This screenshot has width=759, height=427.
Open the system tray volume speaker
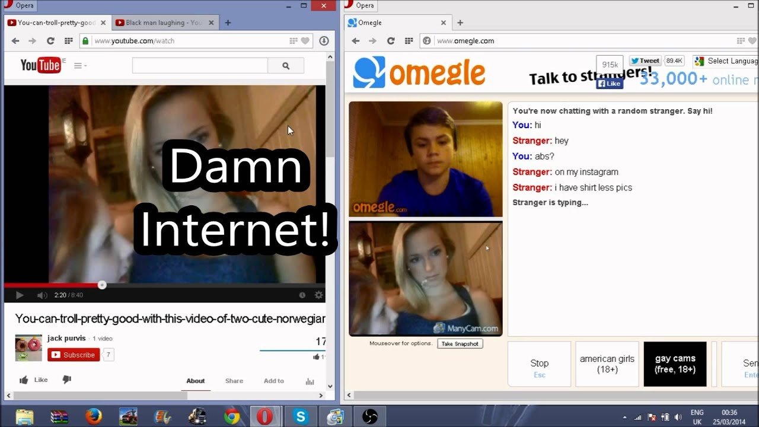click(x=678, y=418)
